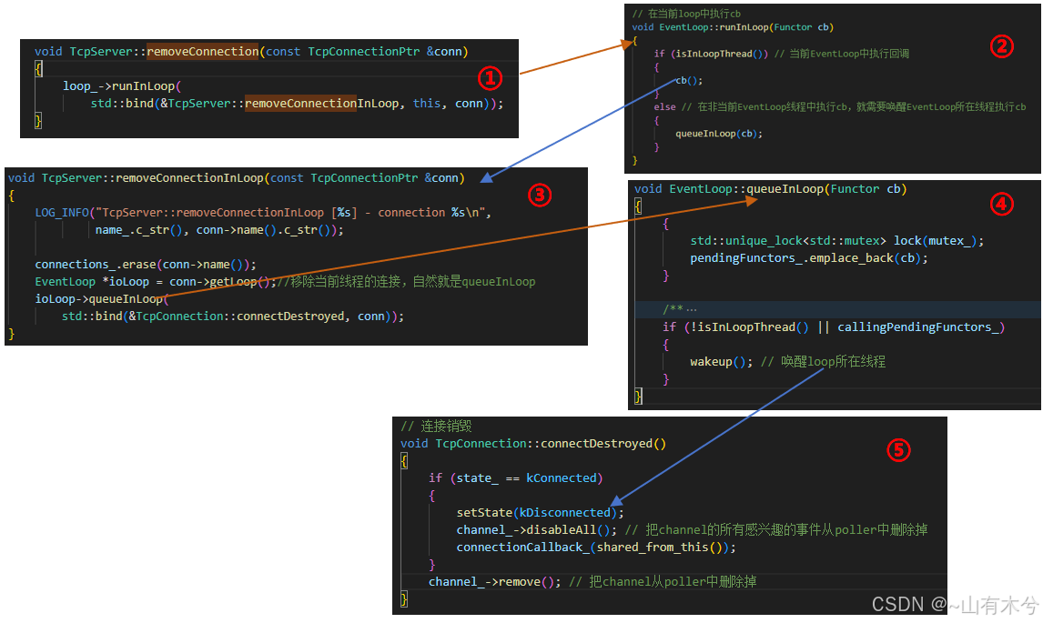
Task: Click the 'wakeup();' call
Action: point(721,362)
